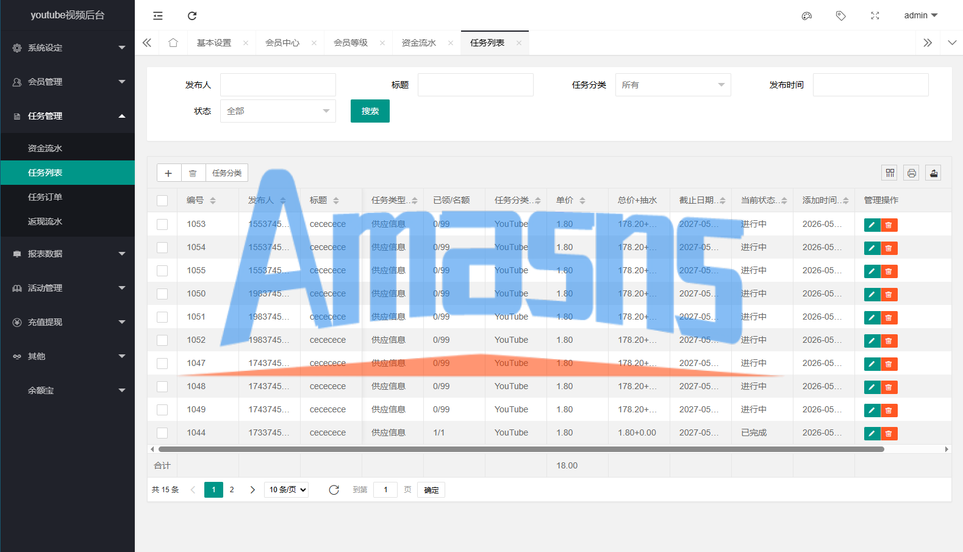Open the admin user dropdown
The image size is (963, 552).
coord(921,16)
